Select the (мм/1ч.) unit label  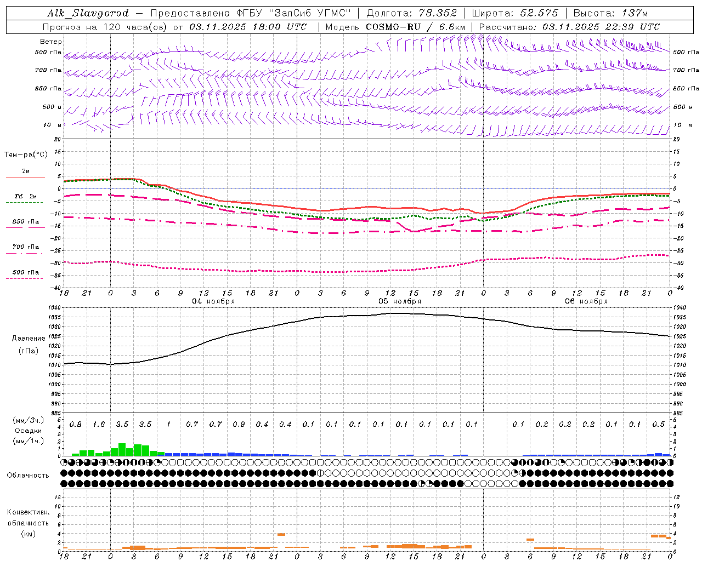[x=28, y=441]
